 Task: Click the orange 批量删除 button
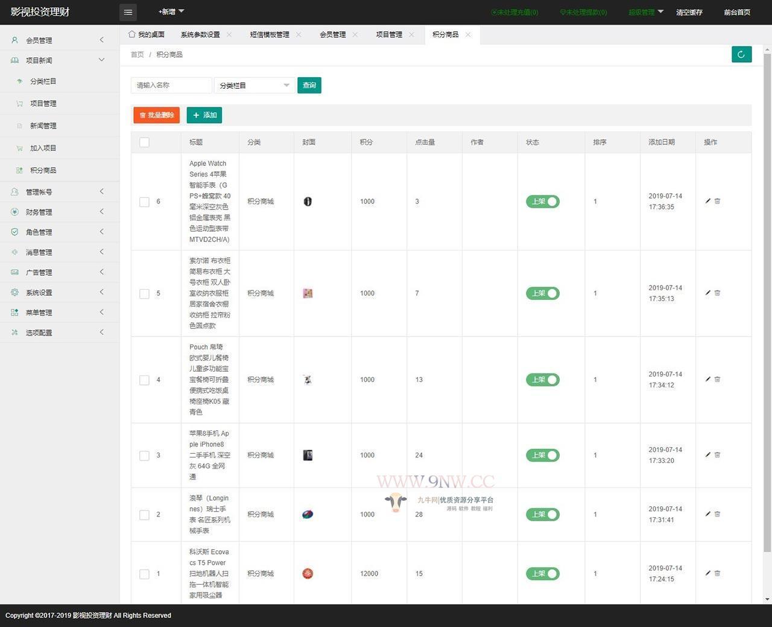coord(156,115)
